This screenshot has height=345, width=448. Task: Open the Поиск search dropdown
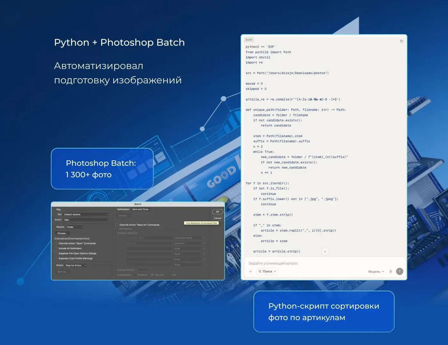pos(267,271)
